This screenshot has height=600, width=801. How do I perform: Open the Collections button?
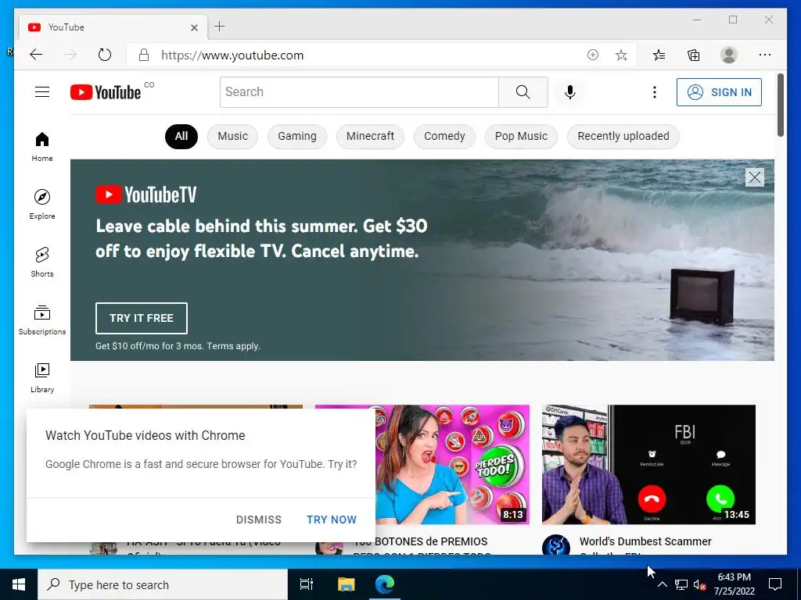click(x=693, y=55)
